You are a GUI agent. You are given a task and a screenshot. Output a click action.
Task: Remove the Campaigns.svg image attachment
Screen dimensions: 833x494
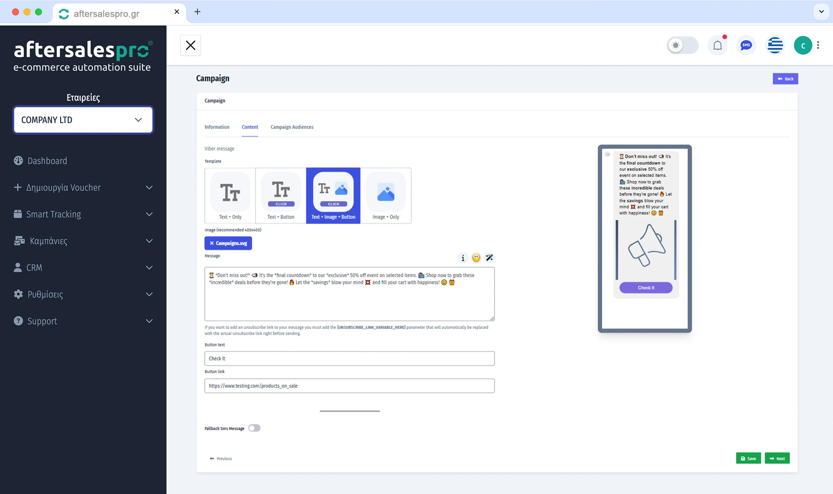pyautogui.click(x=211, y=243)
